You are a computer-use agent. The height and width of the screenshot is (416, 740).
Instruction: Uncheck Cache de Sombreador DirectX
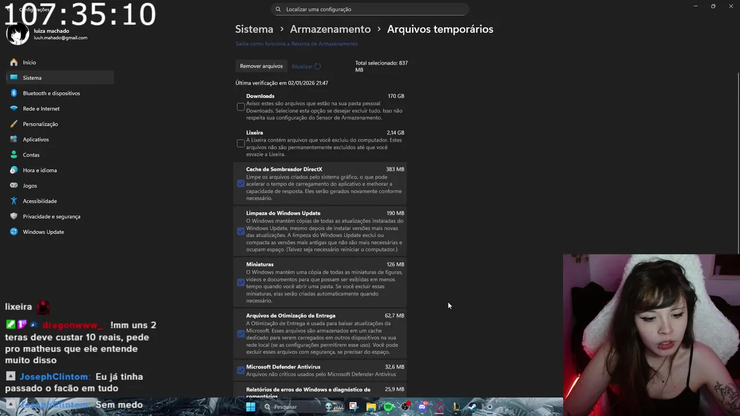[240, 184]
